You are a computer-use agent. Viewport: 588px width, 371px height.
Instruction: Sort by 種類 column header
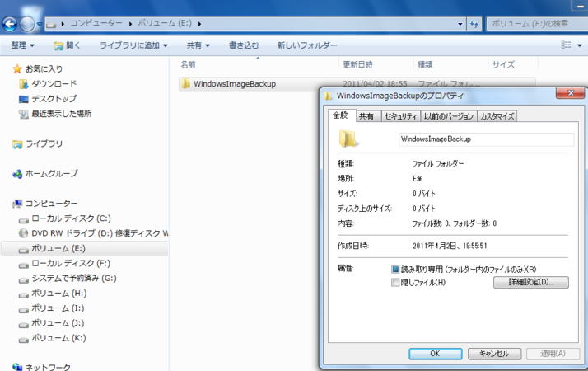coord(450,64)
